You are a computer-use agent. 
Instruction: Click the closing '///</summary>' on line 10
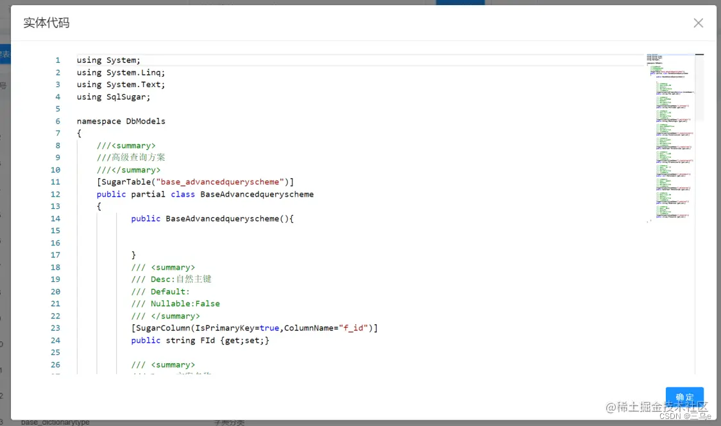click(x=128, y=170)
